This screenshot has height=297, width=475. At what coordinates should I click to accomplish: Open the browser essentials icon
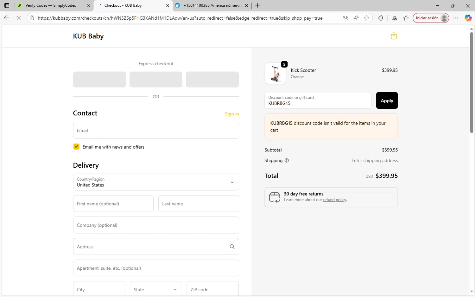tap(394, 18)
